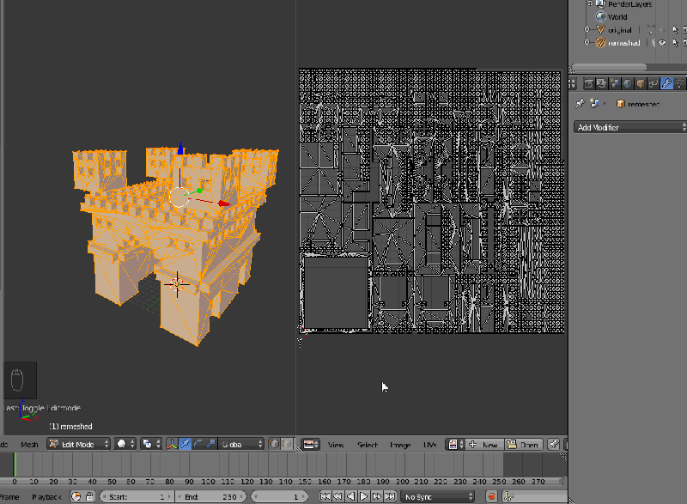Open the Object properties cube tab
687x504 pixels.
(641, 83)
